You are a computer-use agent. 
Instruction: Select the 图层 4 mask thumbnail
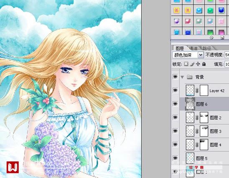[204, 145]
